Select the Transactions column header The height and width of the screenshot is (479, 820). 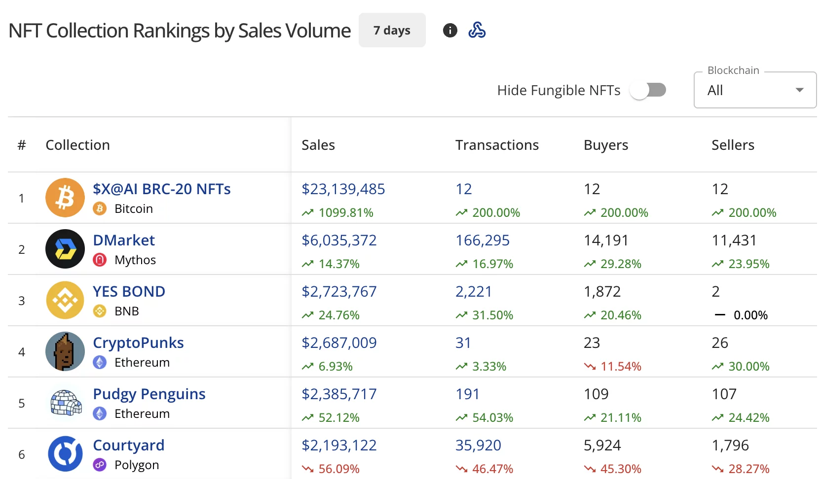496,145
